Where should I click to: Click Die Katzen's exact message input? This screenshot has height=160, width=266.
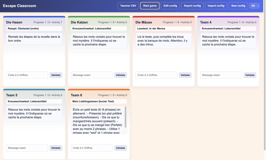pos(92,75)
